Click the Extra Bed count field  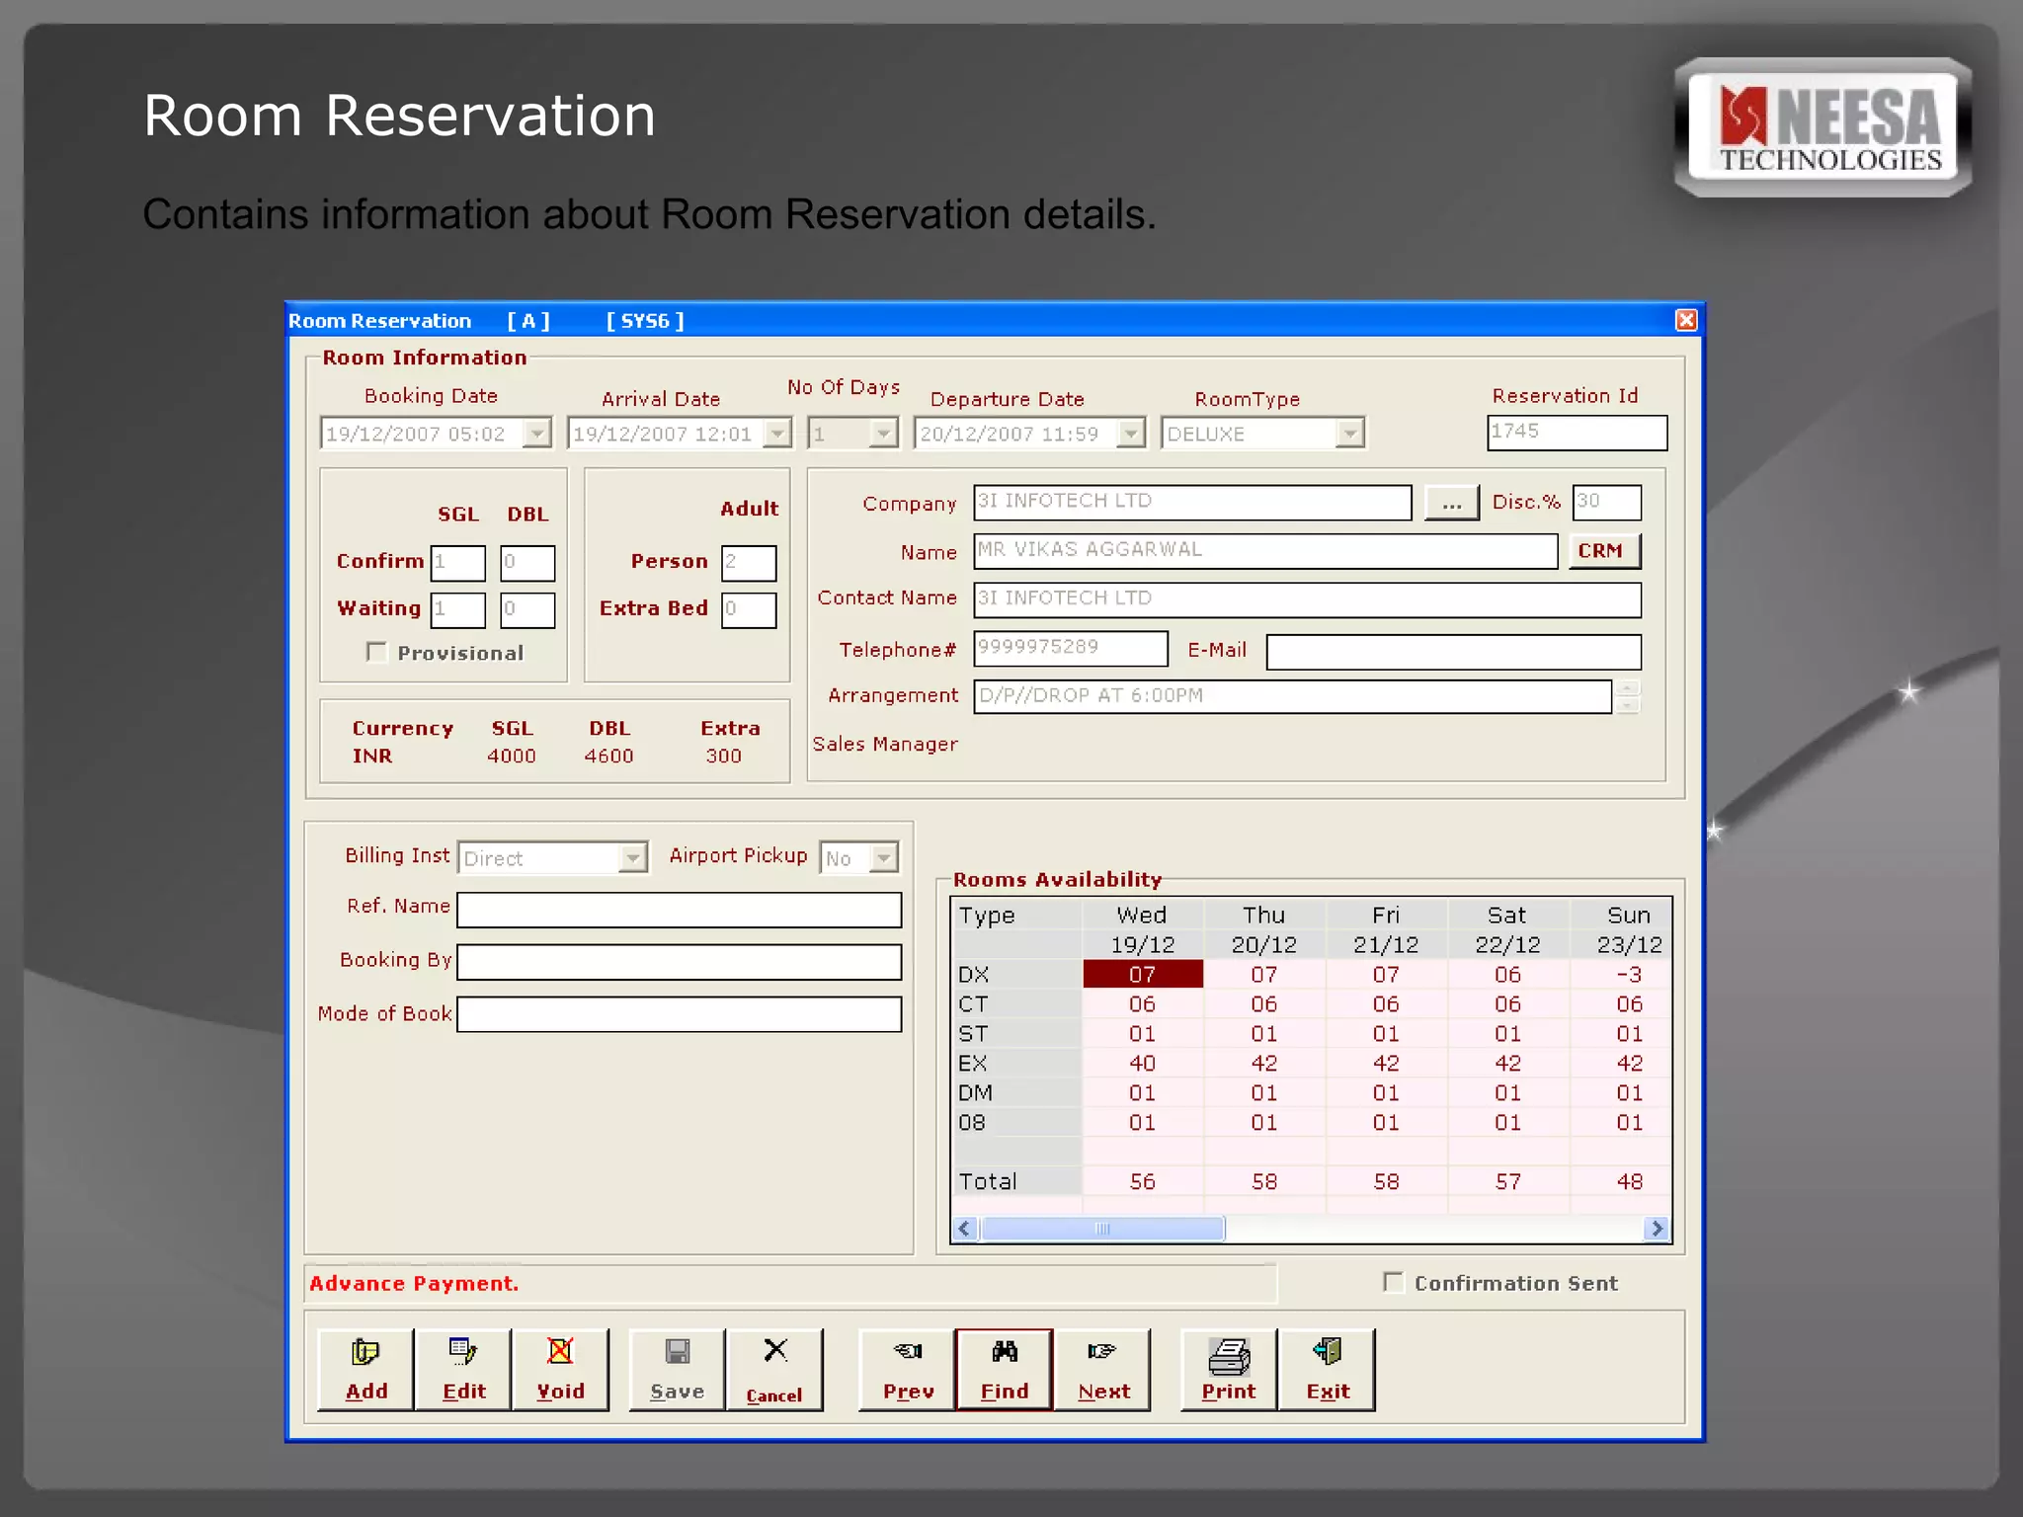749,610
